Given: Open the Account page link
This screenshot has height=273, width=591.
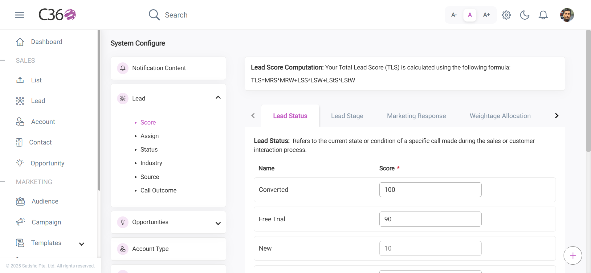Looking at the screenshot, I should [x=43, y=122].
